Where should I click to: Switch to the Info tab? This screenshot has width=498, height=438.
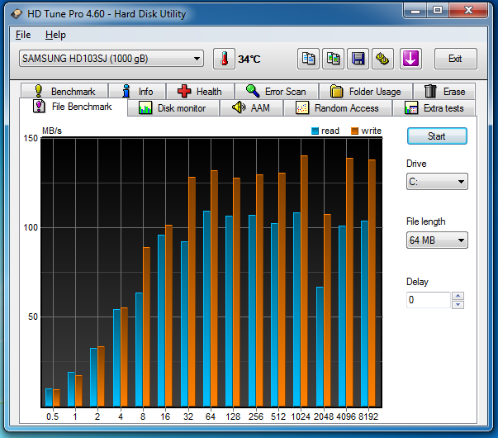(x=137, y=91)
